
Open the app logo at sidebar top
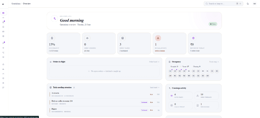click(x=3, y=4)
